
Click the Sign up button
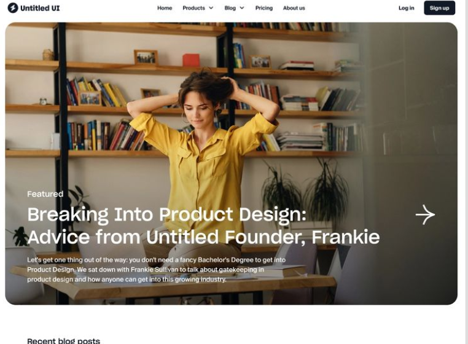(439, 8)
